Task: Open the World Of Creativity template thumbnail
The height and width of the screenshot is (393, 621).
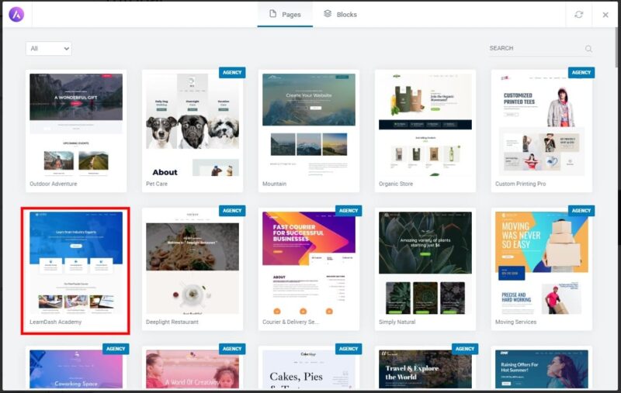Action: point(193,369)
